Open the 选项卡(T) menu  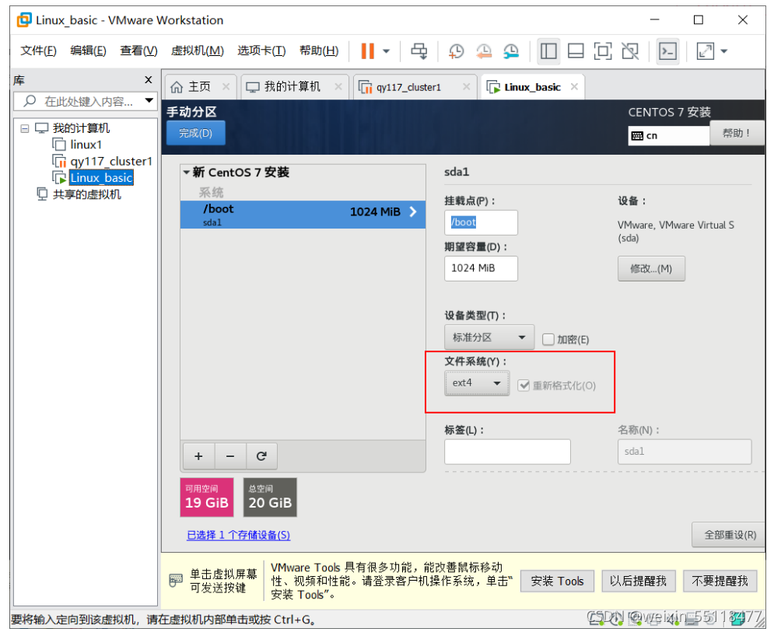(261, 51)
